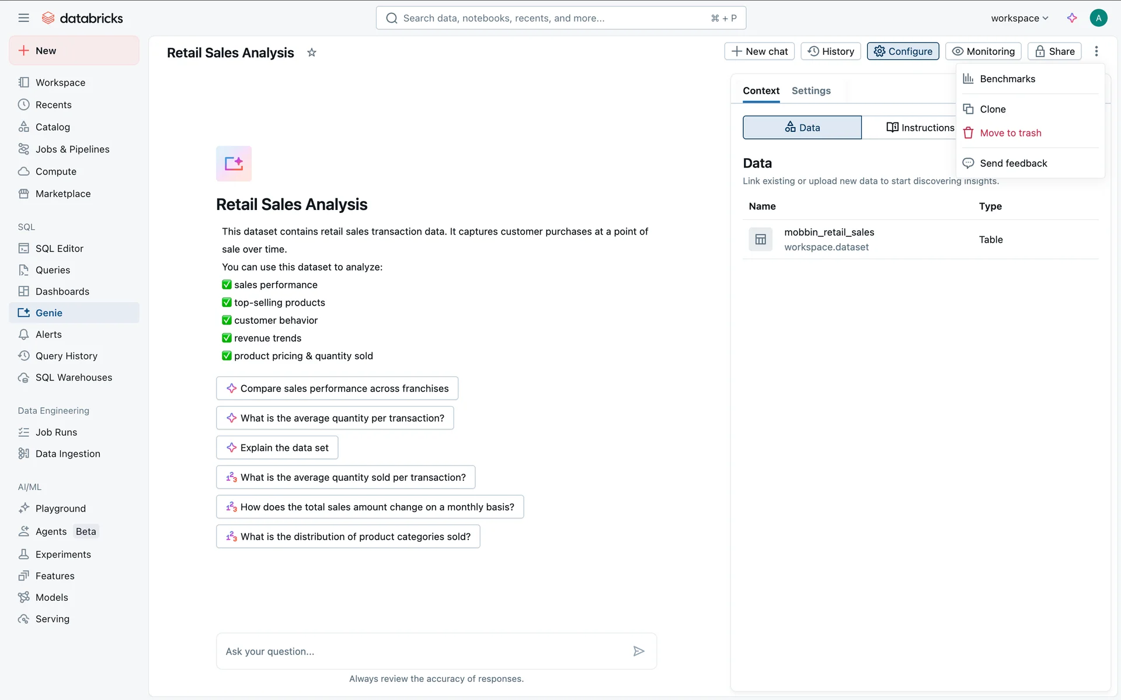Open the New creation menu
This screenshot has width=1121, height=700.
74,51
